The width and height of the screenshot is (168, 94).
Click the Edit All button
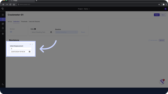tap(161, 40)
